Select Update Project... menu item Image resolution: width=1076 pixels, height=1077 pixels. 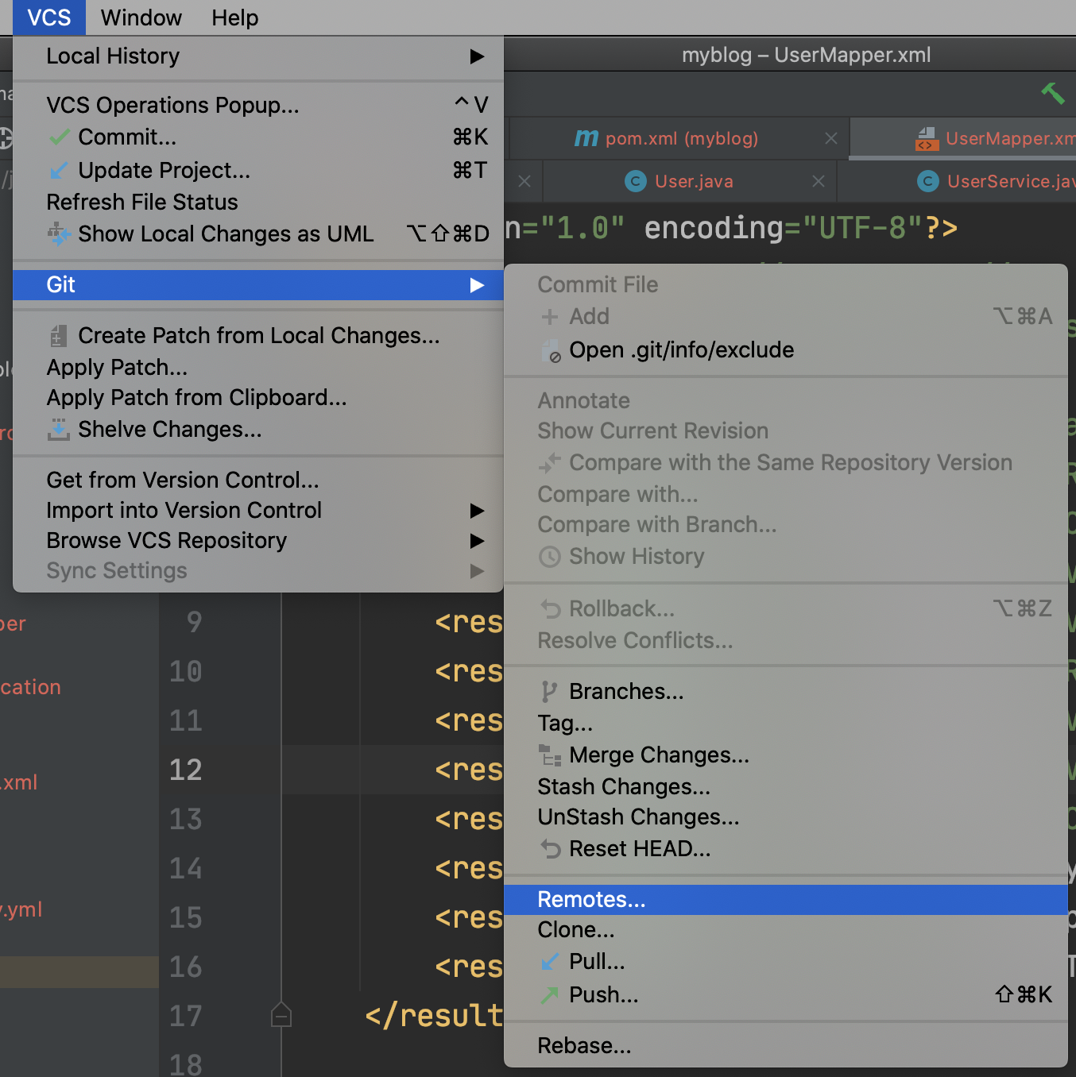coord(258,171)
